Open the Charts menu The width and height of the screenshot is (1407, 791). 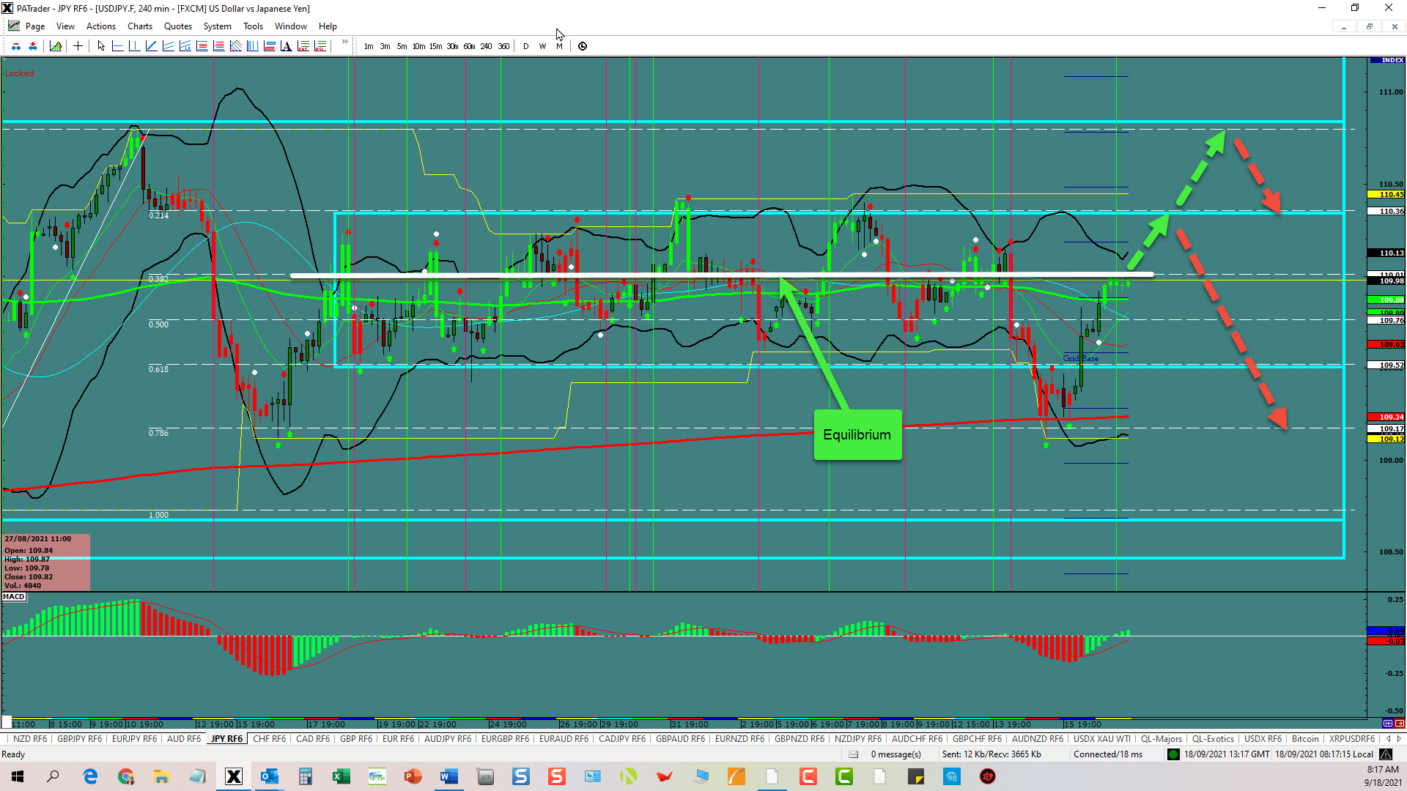pyautogui.click(x=139, y=26)
